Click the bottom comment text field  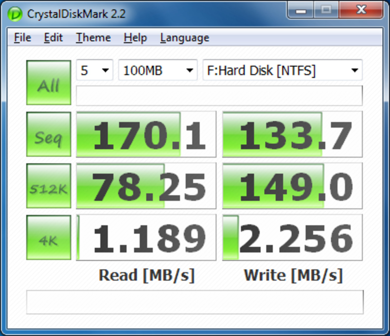tap(195, 302)
